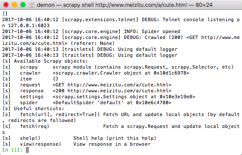Click the response line '<200 http://www.meizitu.com/a/cute.html>'
The height and width of the screenshot is (155, 242).
click(112, 91)
